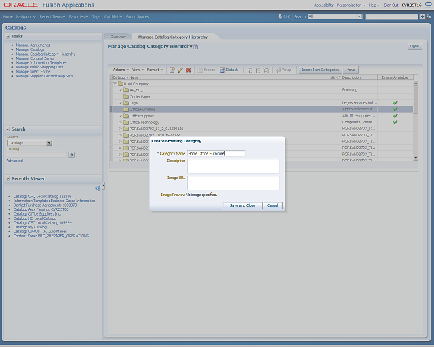The width and height of the screenshot is (434, 347).
Task: Click the Image URL text area
Action: pos(233,183)
